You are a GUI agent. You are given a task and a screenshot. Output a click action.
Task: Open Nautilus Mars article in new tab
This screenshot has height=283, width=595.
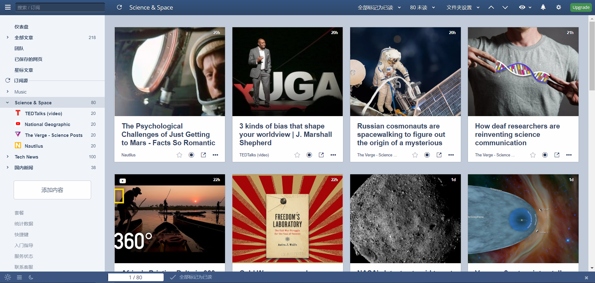203,155
